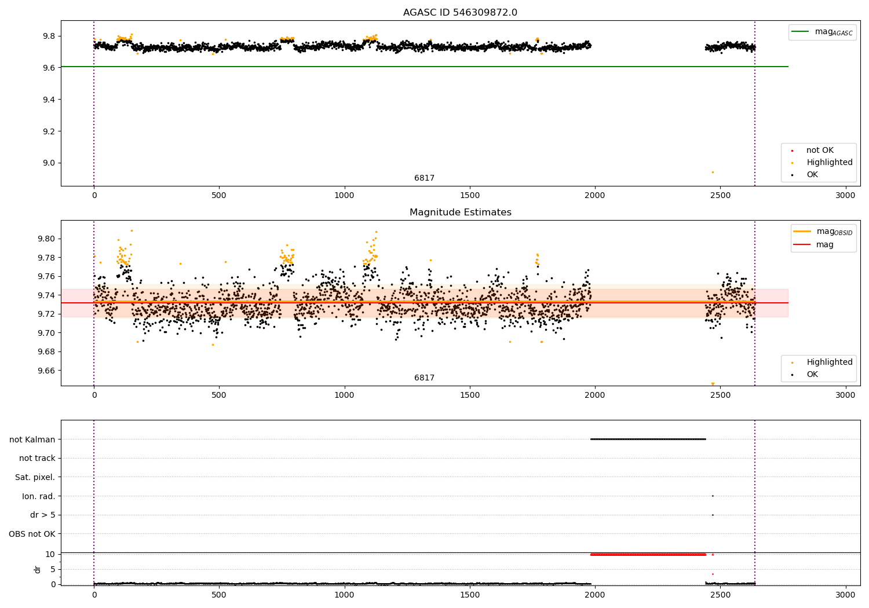Select the mag OBSID orange legend entry
The height and width of the screenshot is (608, 869).
pyautogui.click(x=823, y=232)
